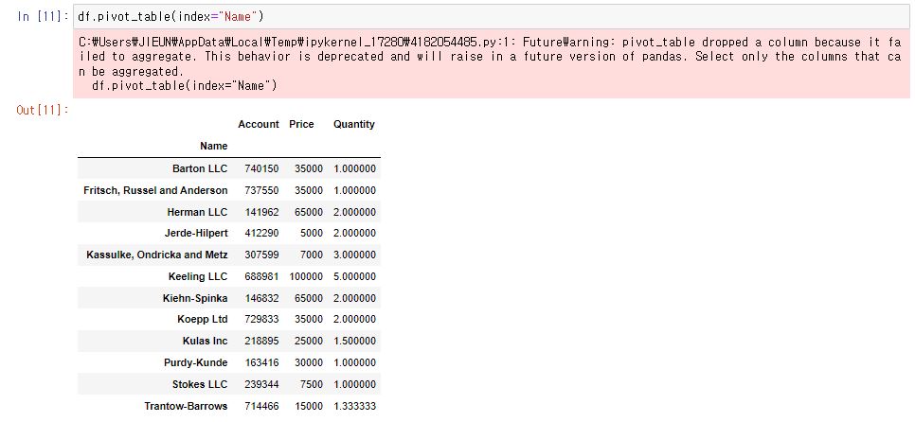Click Account value 740150
This screenshot has width=915, height=422.
261,168
